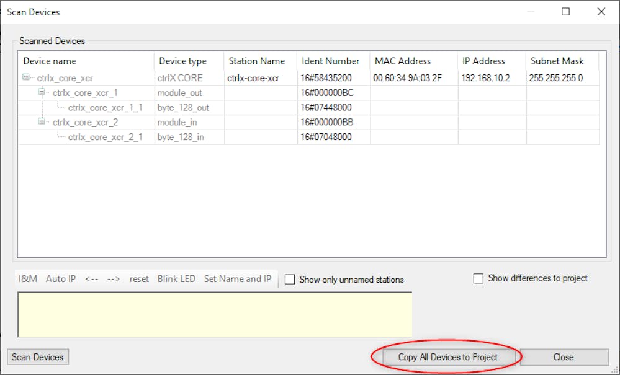The image size is (620, 375).
Task: Click the MAC Address column header
Action: 413,61
